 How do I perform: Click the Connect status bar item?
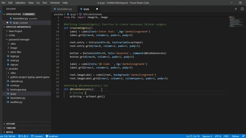pyautogui.click(x=37, y=136)
